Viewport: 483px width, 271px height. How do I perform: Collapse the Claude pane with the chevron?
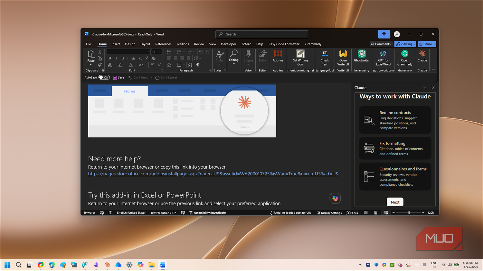(x=425, y=88)
